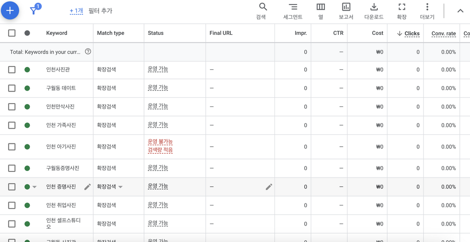Open status dropdown arrow for 인천 증명사진
This screenshot has height=242, width=470.
click(x=34, y=187)
